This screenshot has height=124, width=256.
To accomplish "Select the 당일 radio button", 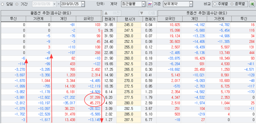I will tap(3, 4).
